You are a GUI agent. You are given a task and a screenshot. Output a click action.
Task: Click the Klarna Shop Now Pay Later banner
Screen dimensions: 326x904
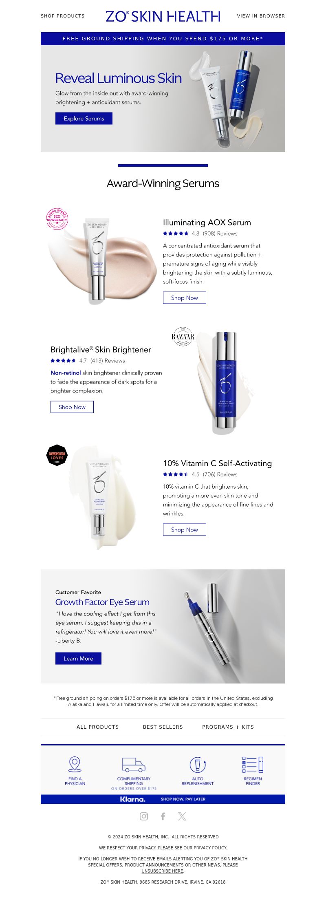(163, 799)
